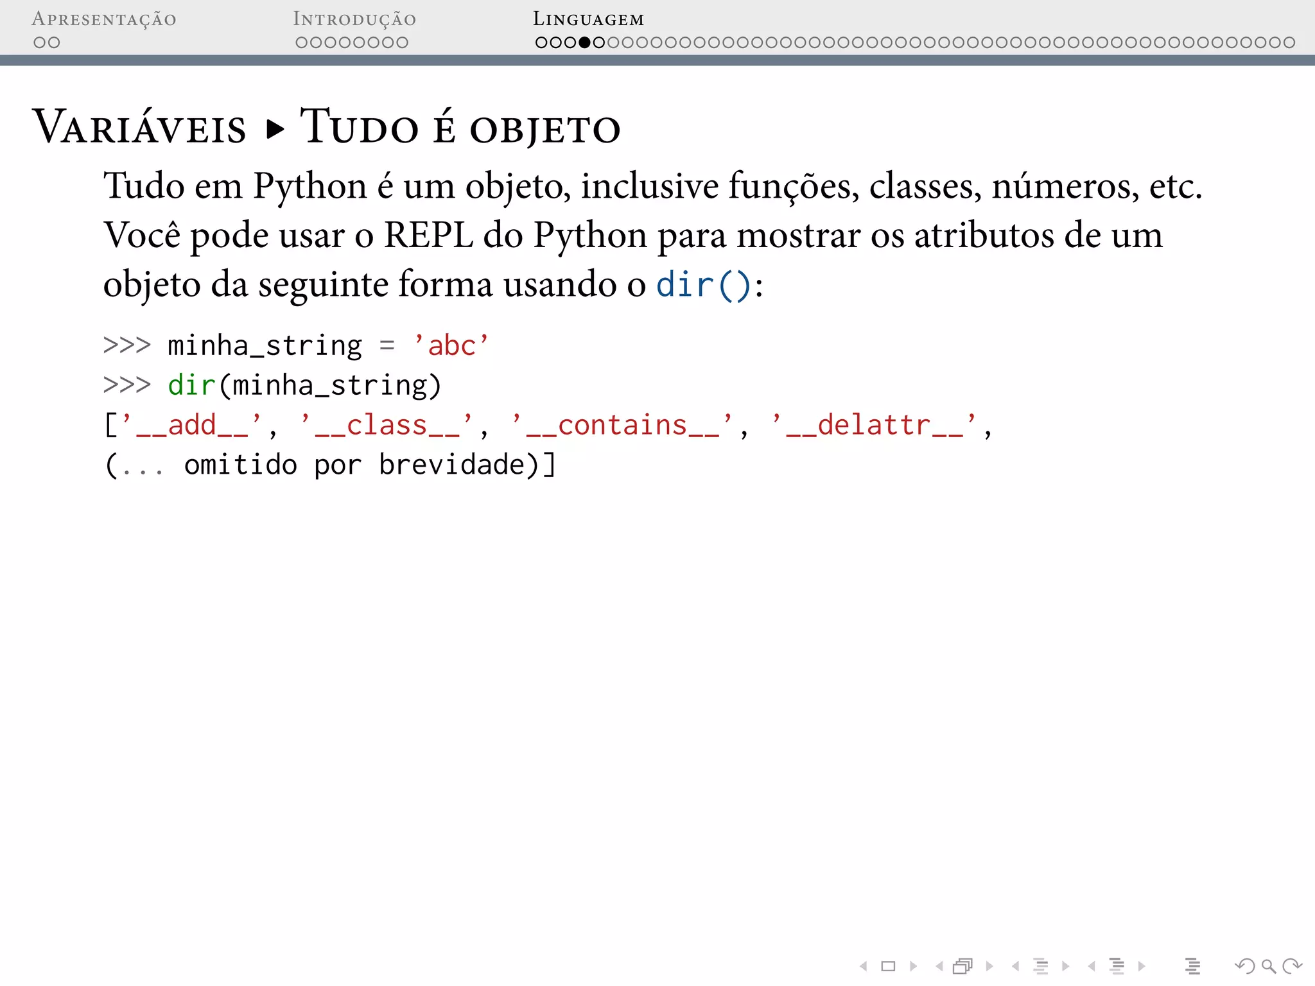Click the stacked frames navigation icon
Screen dimensions: 1315x986
(x=963, y=966)
